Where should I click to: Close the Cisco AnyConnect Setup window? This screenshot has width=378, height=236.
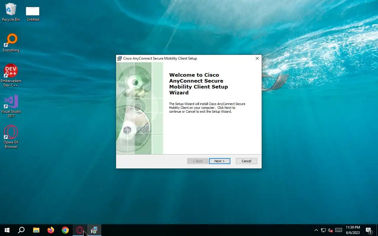coord(257,58)
